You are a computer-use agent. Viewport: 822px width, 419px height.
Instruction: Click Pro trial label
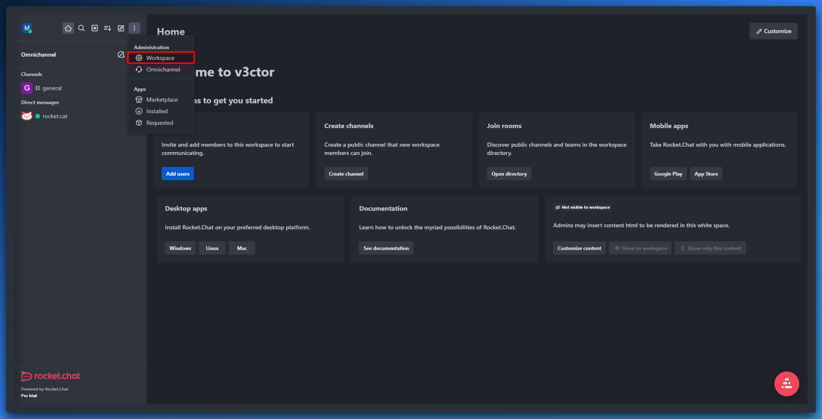(29, 395)
